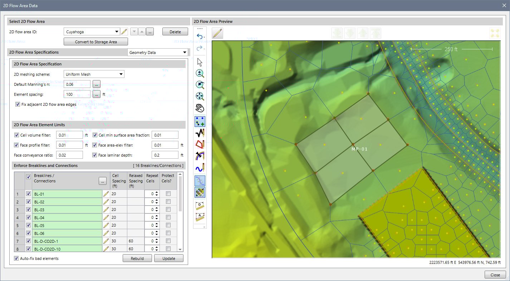510x281 pixels.
Task: Select the measure area ruler tool
Action: [200, 217]
